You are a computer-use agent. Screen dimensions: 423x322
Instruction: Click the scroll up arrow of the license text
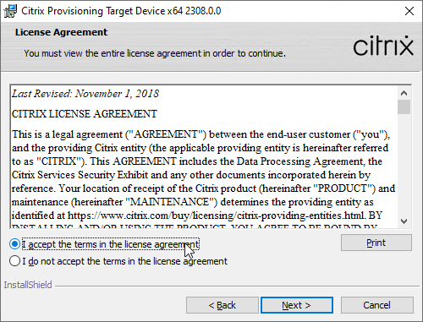coord(404,93)
